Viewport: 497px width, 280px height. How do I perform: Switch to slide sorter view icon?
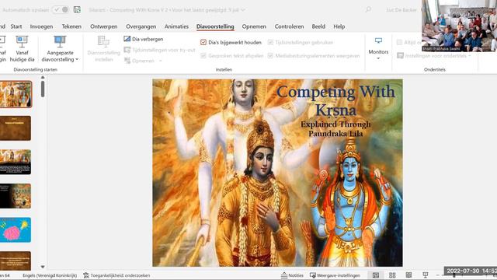click(392, 275)
